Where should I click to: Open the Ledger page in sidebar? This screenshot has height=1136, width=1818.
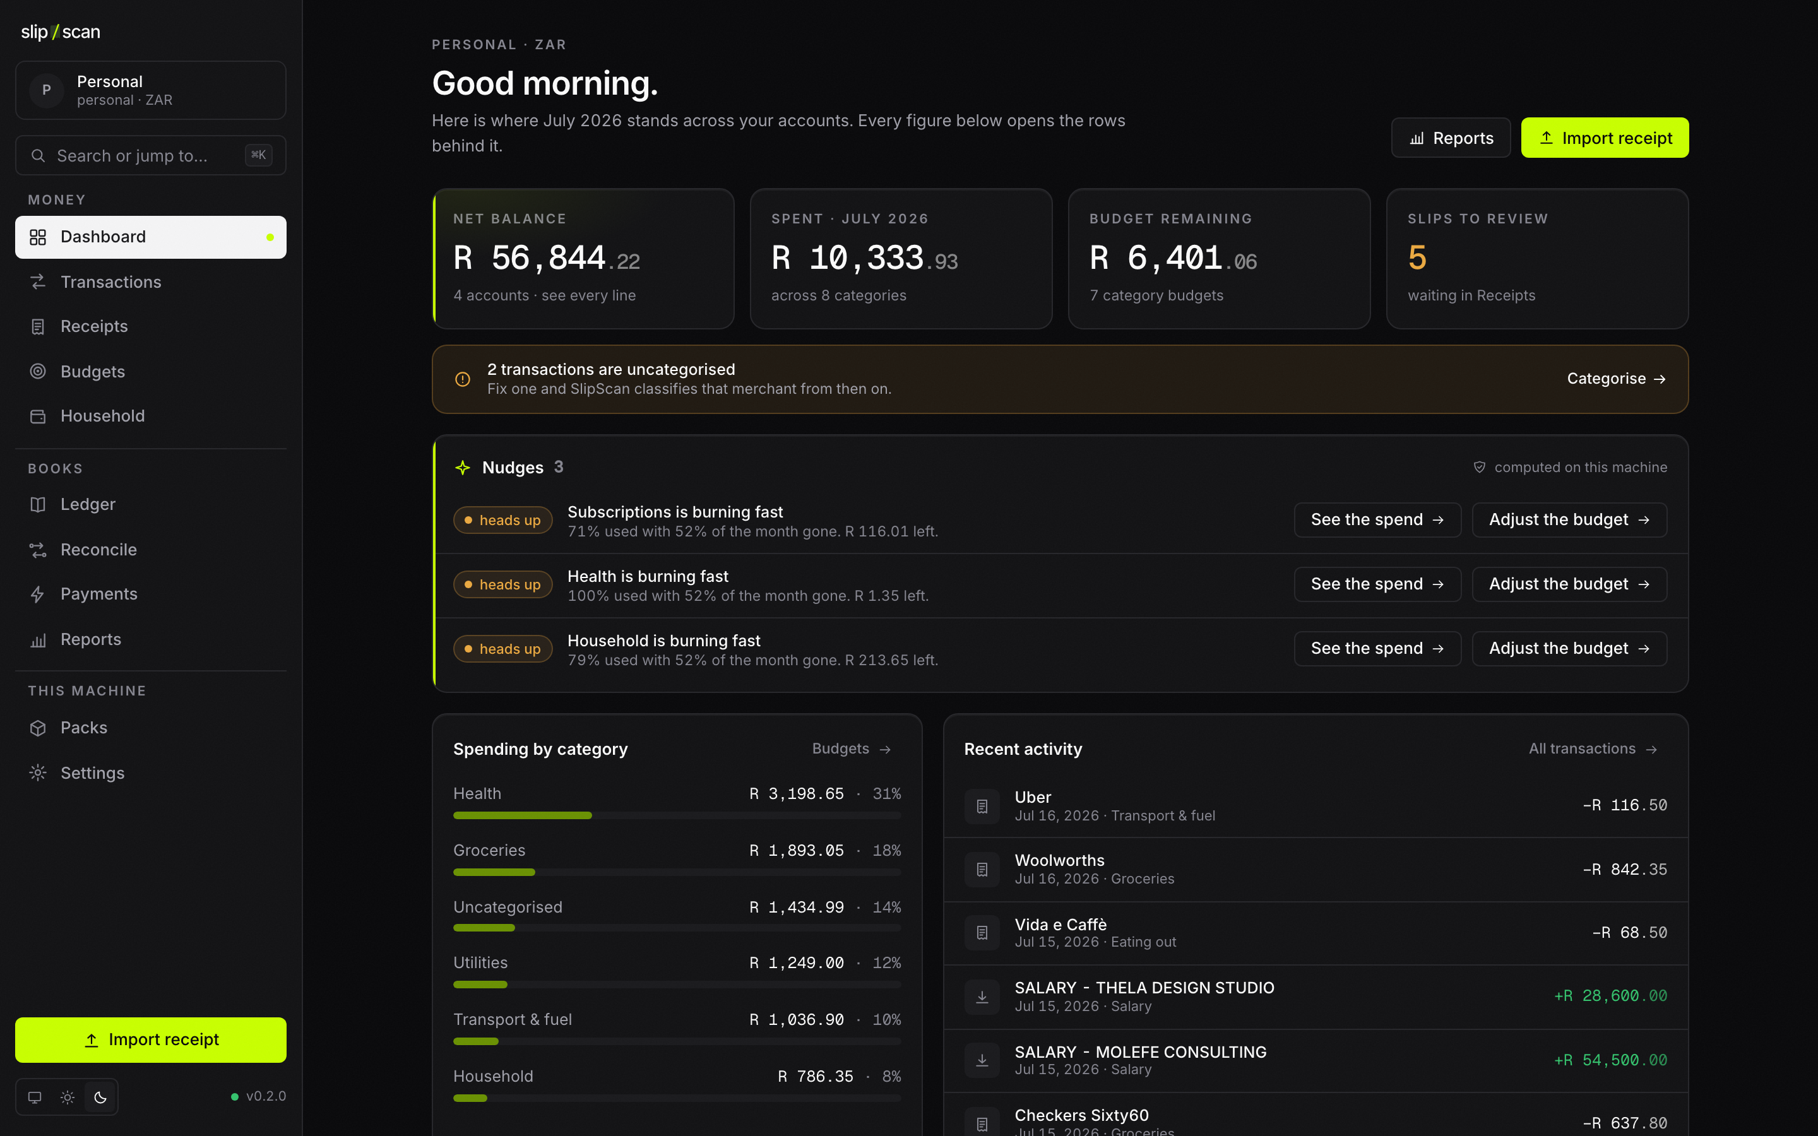150,504
